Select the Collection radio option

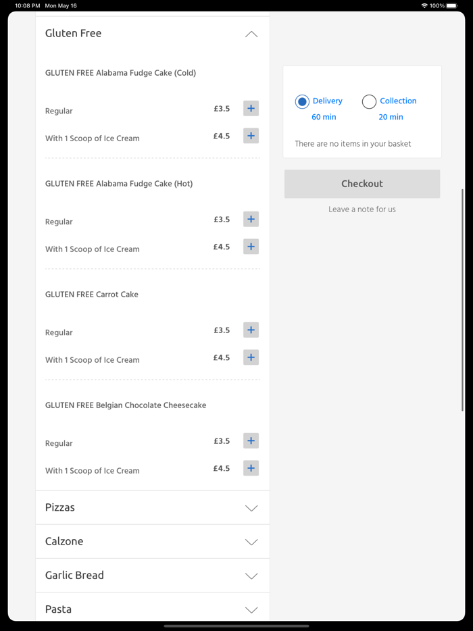coord(369,101)
